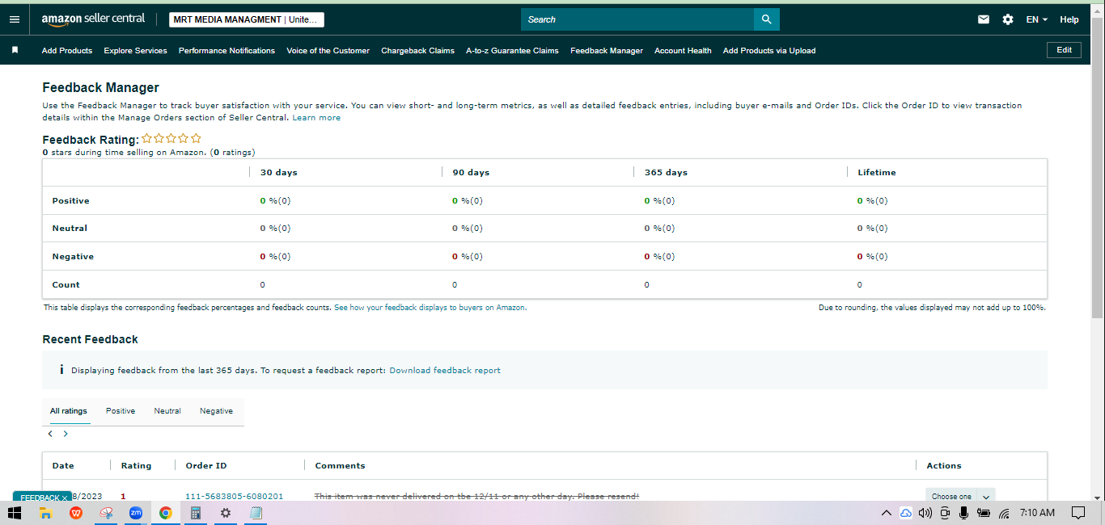
Task: Select the All ratings tab
Action: click(x=69, y=411)
